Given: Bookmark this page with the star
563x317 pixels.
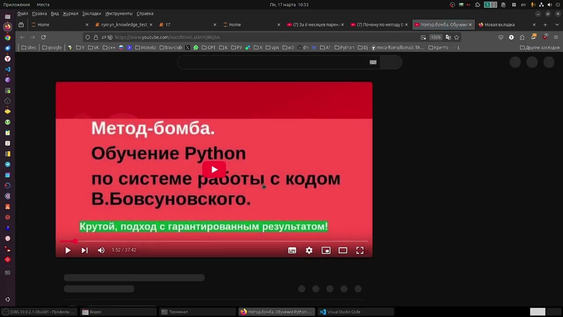Looking at the screenshot, I should [457, 37].
